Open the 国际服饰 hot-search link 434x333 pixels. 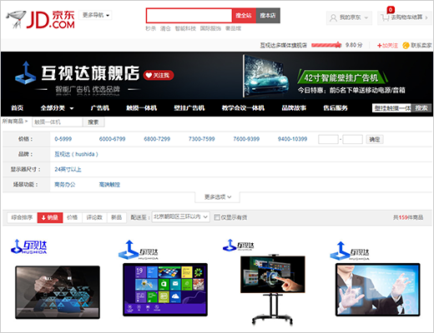(210, 28)
